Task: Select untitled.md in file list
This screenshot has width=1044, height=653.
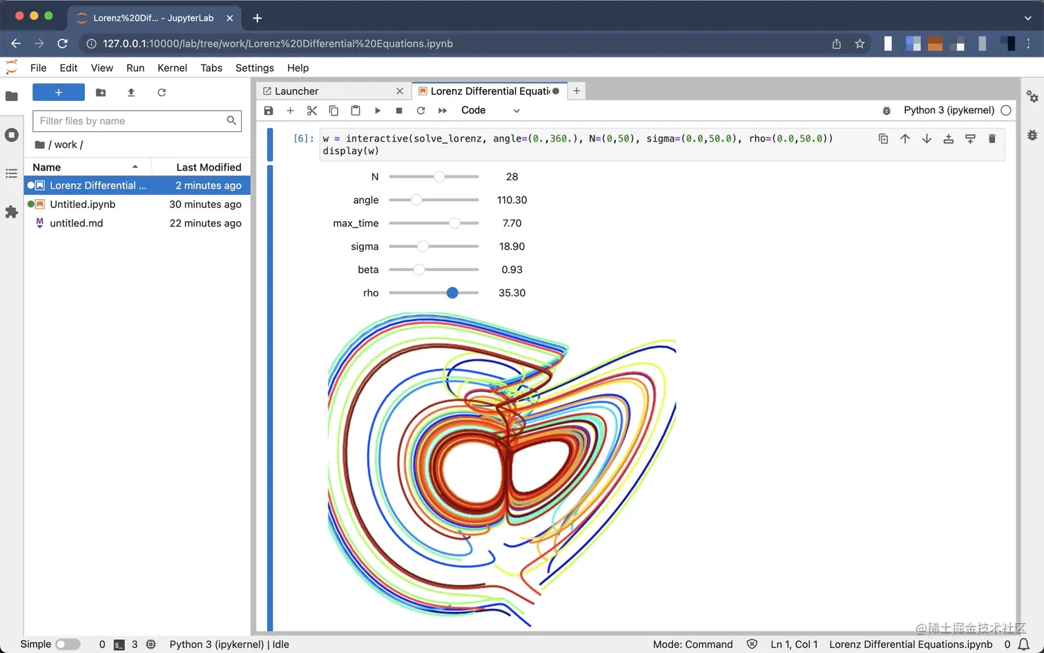Action: [x=137, y=223]
